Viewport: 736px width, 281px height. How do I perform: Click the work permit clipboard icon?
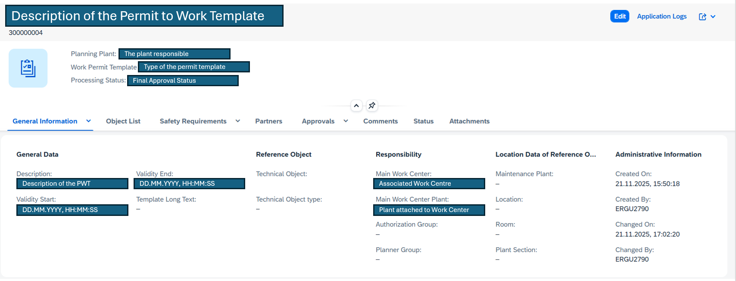click(x=28, y=68)
